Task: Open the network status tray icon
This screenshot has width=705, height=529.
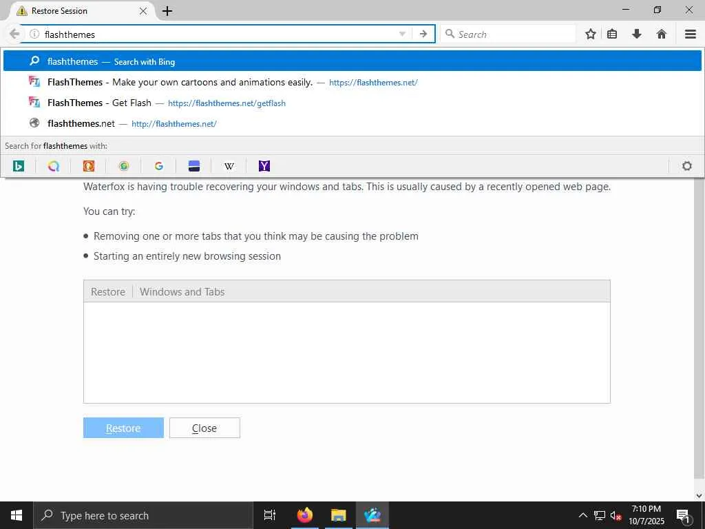Action: click(x=600, y=515)
